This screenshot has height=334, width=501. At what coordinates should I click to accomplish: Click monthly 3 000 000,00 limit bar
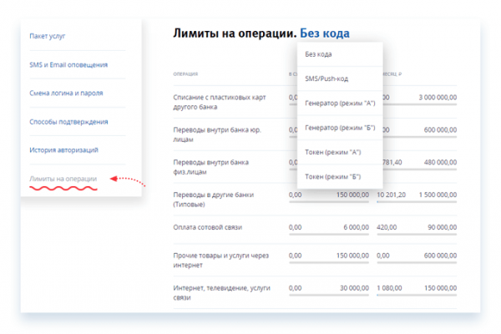click(x=417, y=104)
